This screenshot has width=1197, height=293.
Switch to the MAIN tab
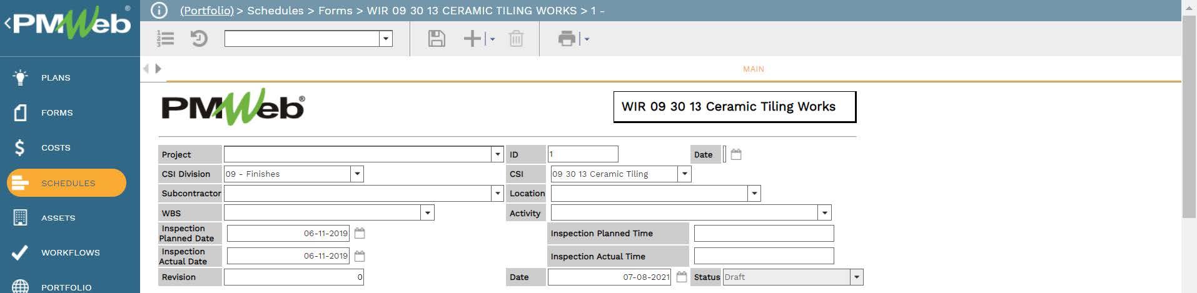(754, 69)
